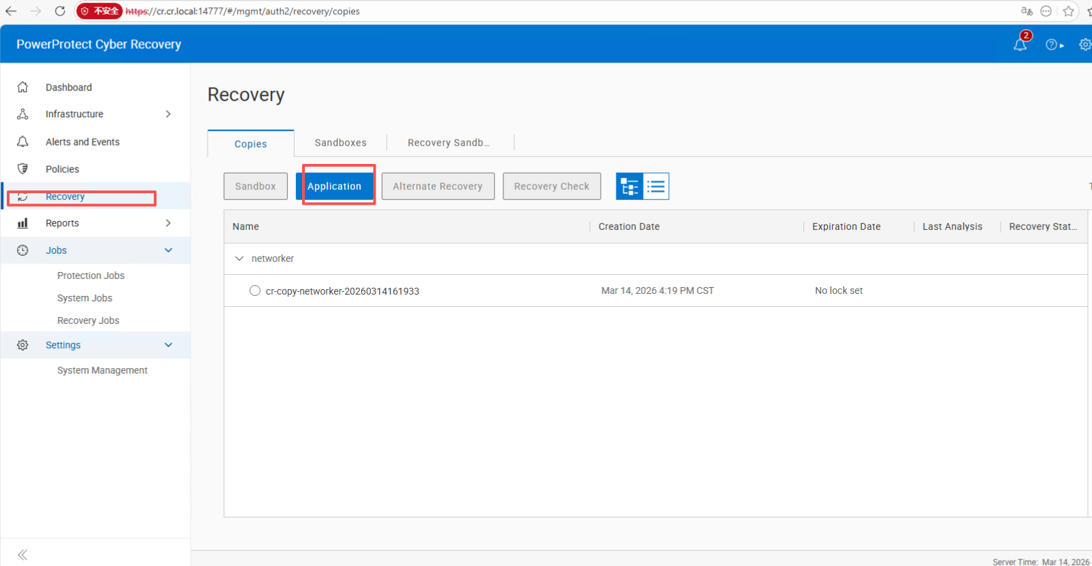This screenshot has height=566, width=1092.
Task: Sort by Last Analysis column header
Action: tap(952, 227)
